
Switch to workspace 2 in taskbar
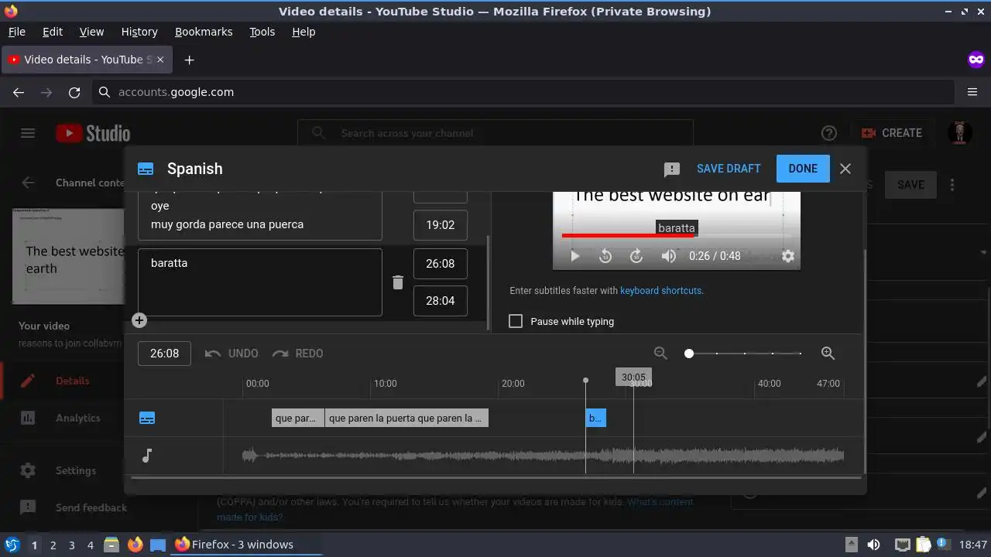[53, 545]
